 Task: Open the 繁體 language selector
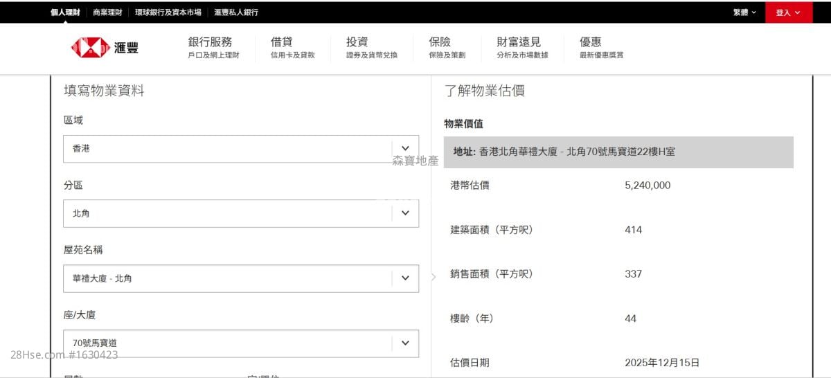[745, 12]
